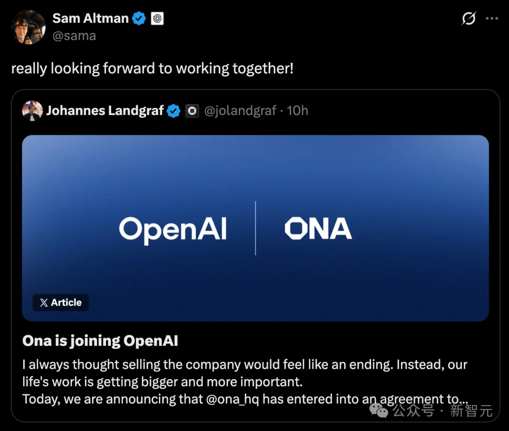Click the X Article label
Viewport: 509px width, 431px height.
point(61,302)
